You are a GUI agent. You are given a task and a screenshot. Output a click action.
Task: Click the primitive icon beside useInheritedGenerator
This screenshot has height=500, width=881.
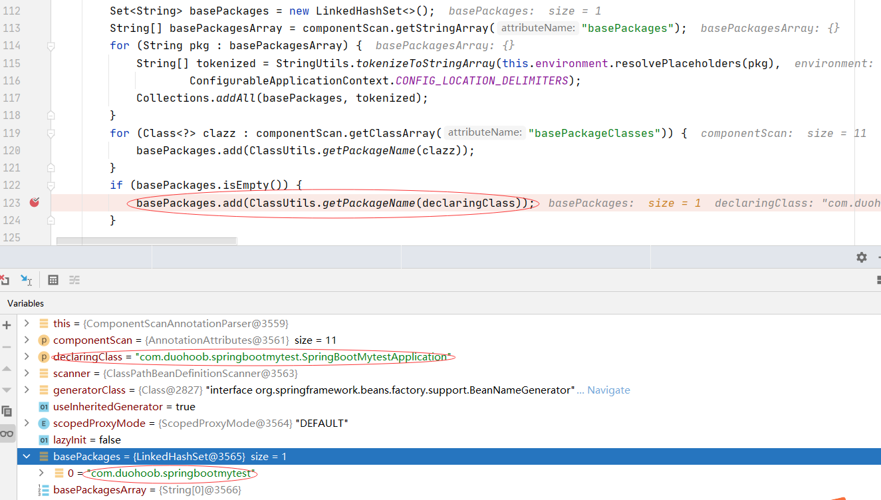pos(44,407)
